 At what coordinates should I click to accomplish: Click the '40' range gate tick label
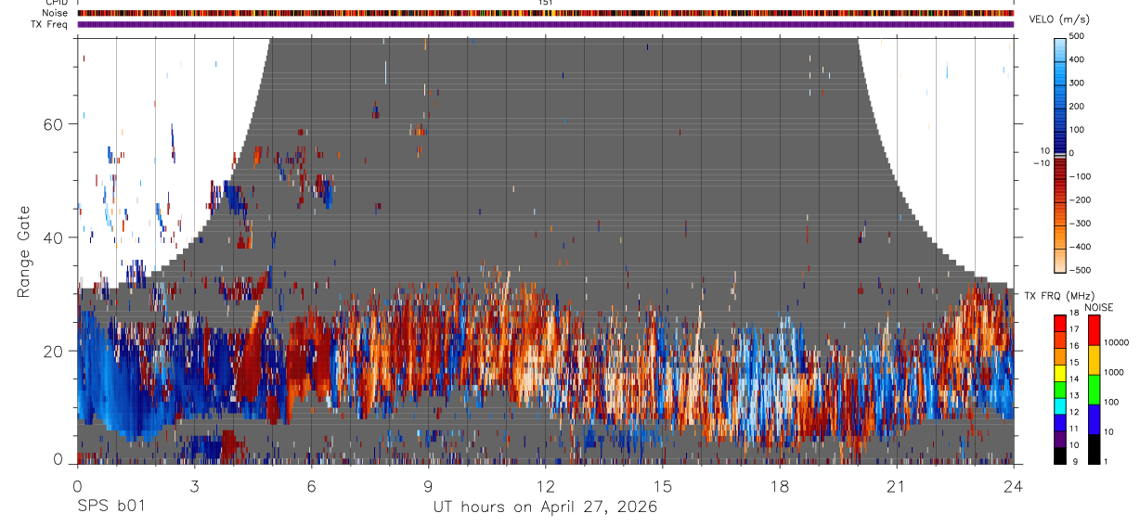point(54,237)
